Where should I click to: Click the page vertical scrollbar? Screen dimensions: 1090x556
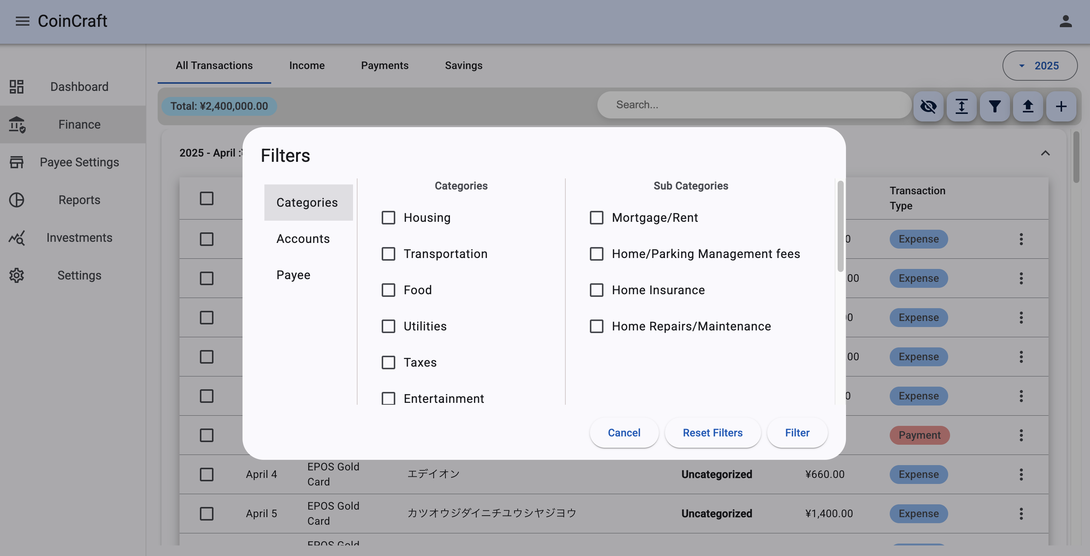[1076, 157]
